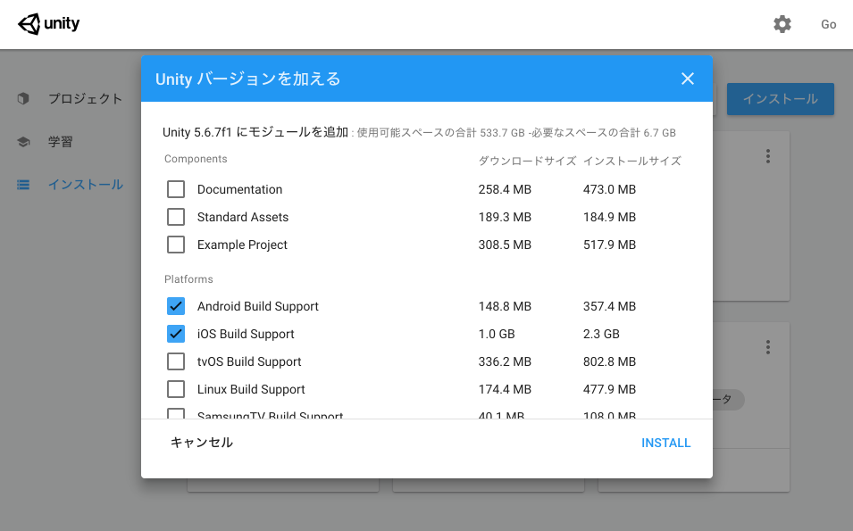Click the 802.8 MB install size value
The width and height of the screenshot is (853, 531).
(x=609, y=361)
